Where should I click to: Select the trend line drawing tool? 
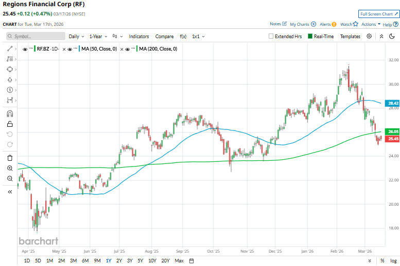pyautogui.click(x=10, y=48)
